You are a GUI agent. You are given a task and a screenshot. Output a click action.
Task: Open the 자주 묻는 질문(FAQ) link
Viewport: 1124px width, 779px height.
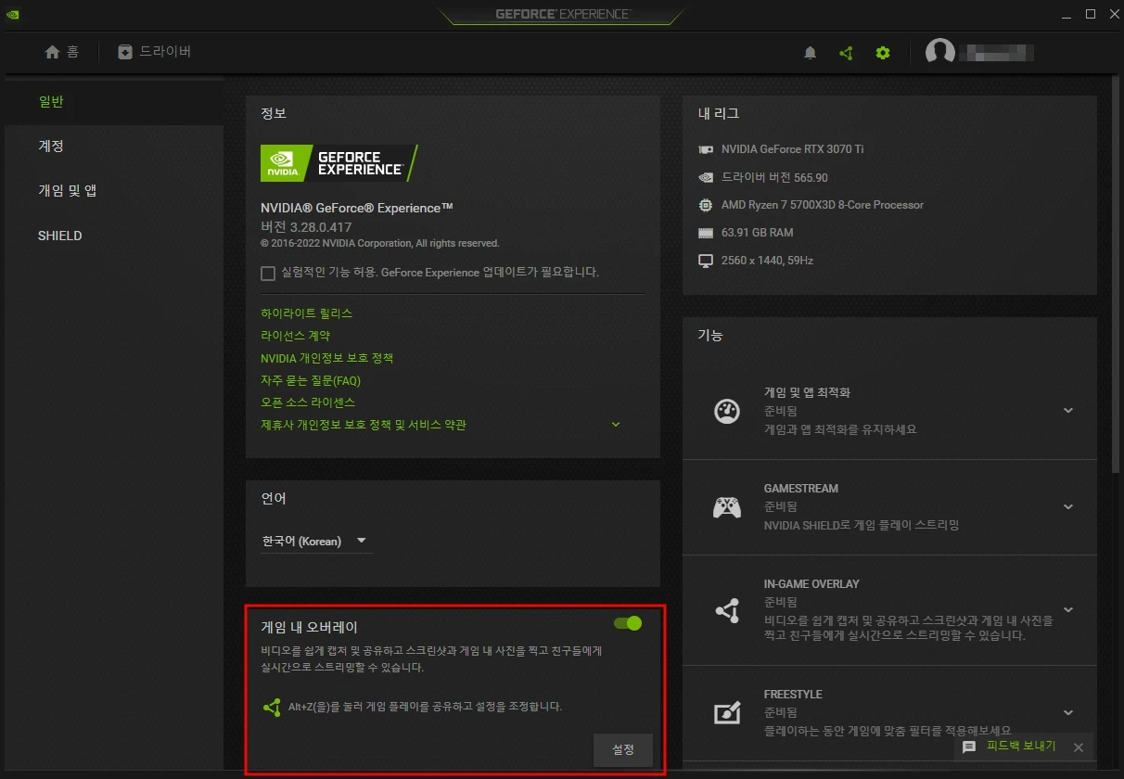(x=311, y=380)
